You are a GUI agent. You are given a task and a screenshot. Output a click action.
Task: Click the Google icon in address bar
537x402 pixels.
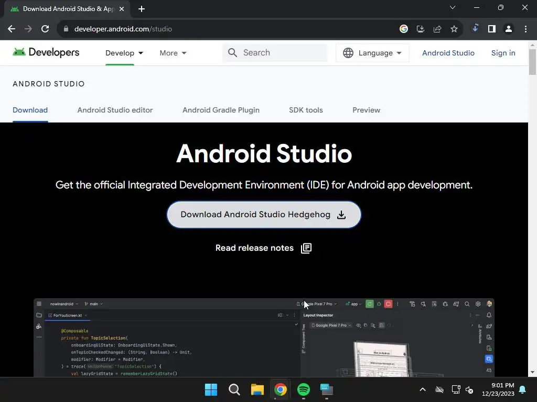coord(404,29)
